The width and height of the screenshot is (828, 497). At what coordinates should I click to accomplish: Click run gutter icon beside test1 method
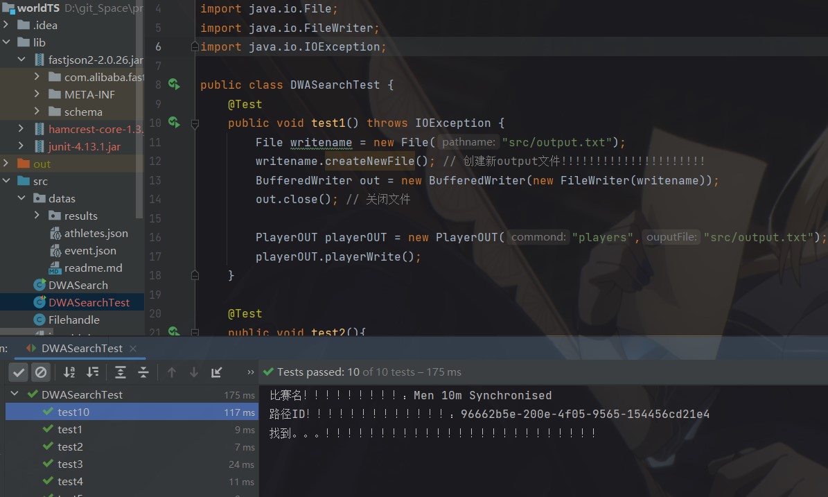174,123
